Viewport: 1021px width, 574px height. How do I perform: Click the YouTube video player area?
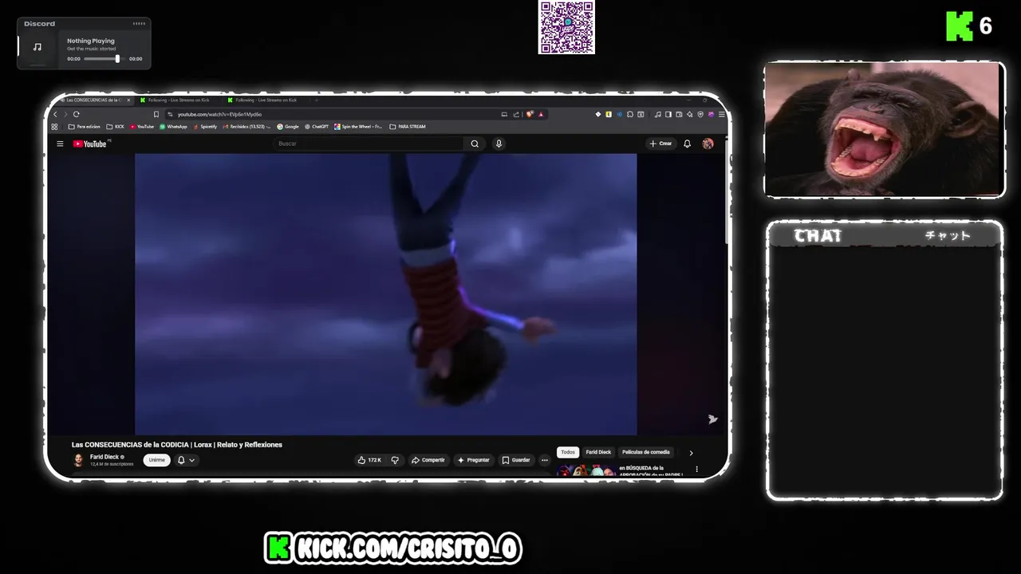click(385, 294)
